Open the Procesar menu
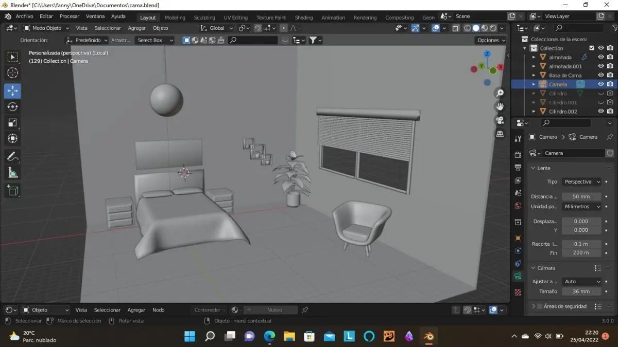The width and height of the screenshot is (618, 347). 70,16
